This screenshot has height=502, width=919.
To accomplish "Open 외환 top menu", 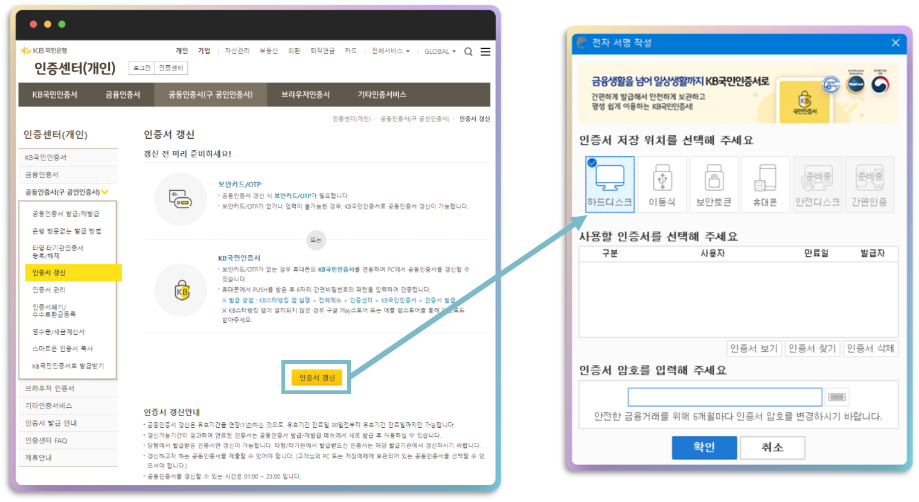I will 294,51.
